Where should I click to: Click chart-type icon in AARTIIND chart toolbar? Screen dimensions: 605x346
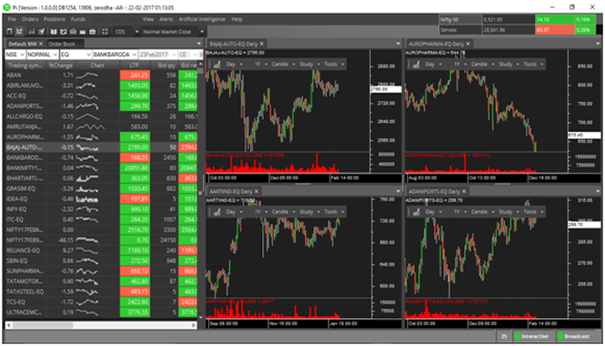coord(217,212)
